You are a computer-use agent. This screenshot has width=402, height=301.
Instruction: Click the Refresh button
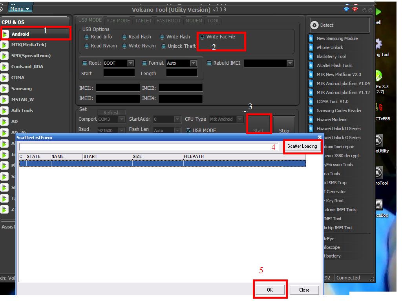click(x=111, y=112)
